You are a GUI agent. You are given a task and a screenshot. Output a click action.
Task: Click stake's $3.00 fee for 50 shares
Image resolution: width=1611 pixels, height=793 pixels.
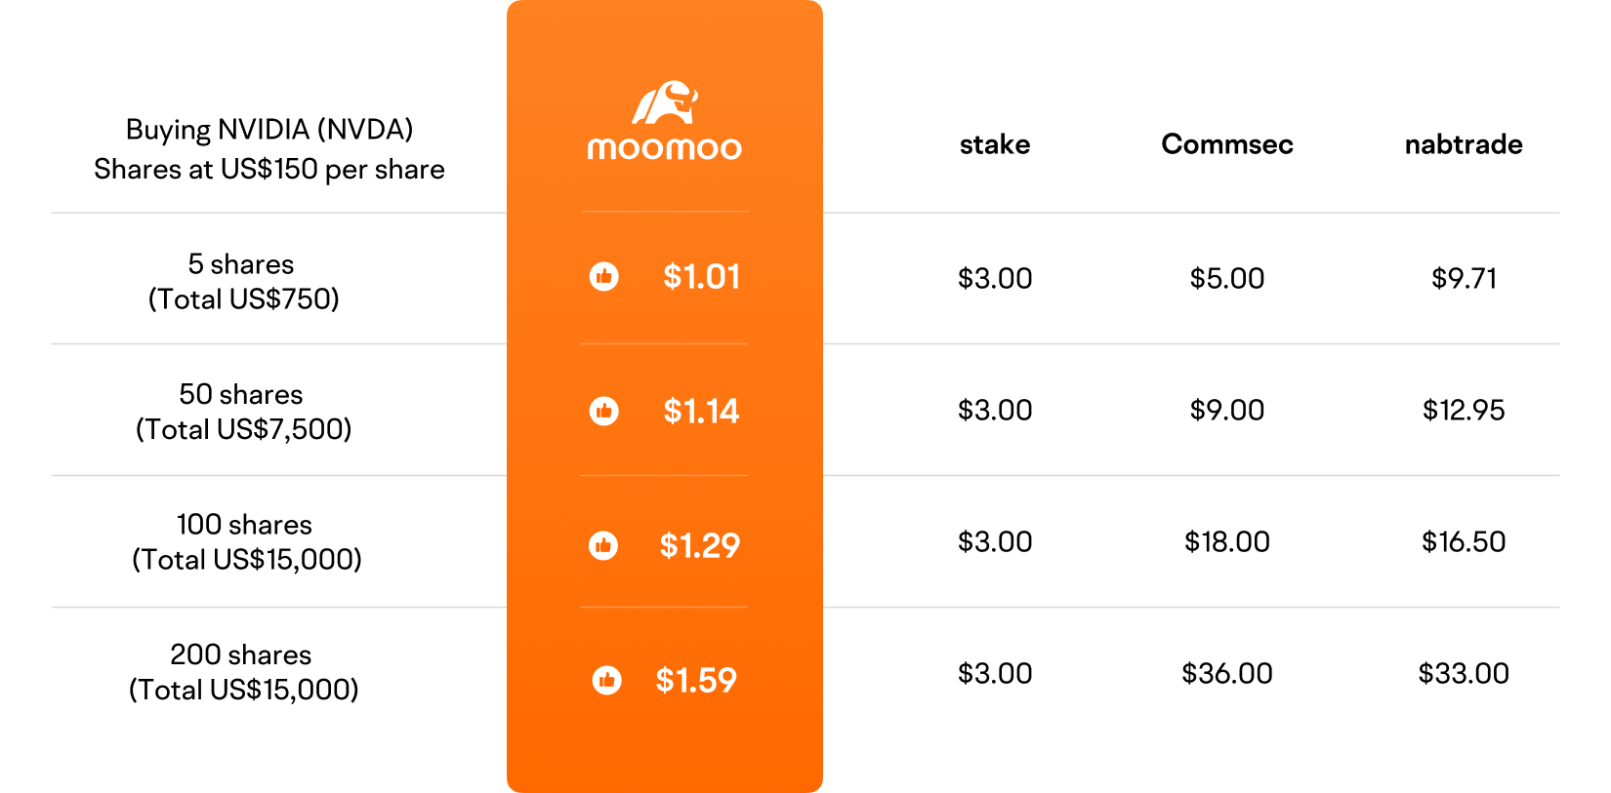point(995,410)
